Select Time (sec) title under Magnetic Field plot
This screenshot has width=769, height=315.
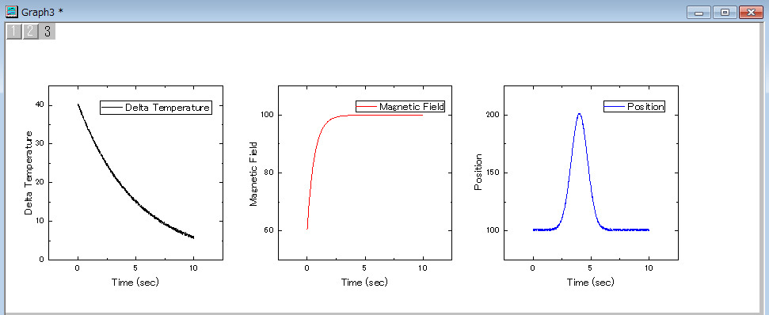coord(364,283)
